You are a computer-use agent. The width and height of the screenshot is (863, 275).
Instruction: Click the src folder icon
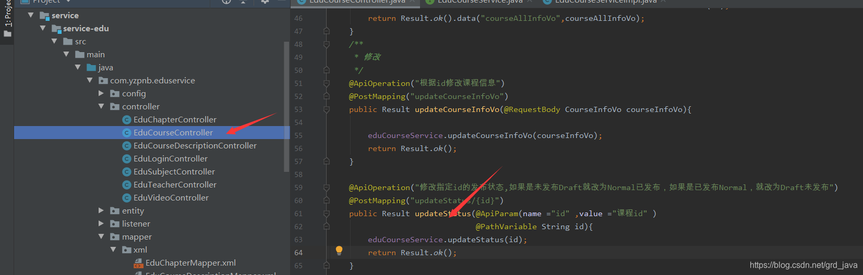[x=68, y=42]
